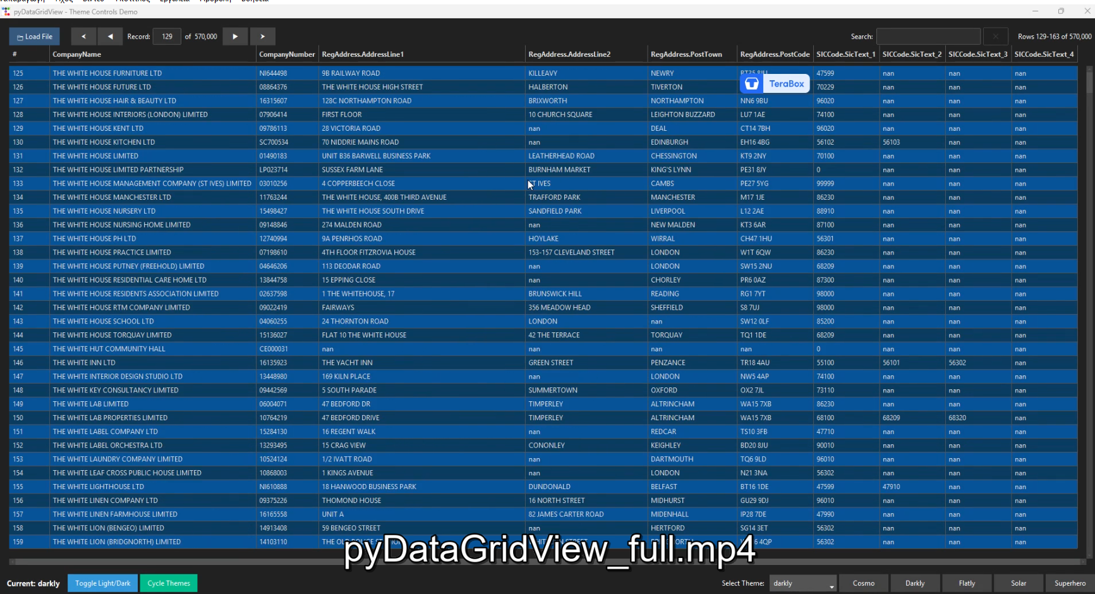
Task: Apply the Flatly theme
Action: pos(967,583)
